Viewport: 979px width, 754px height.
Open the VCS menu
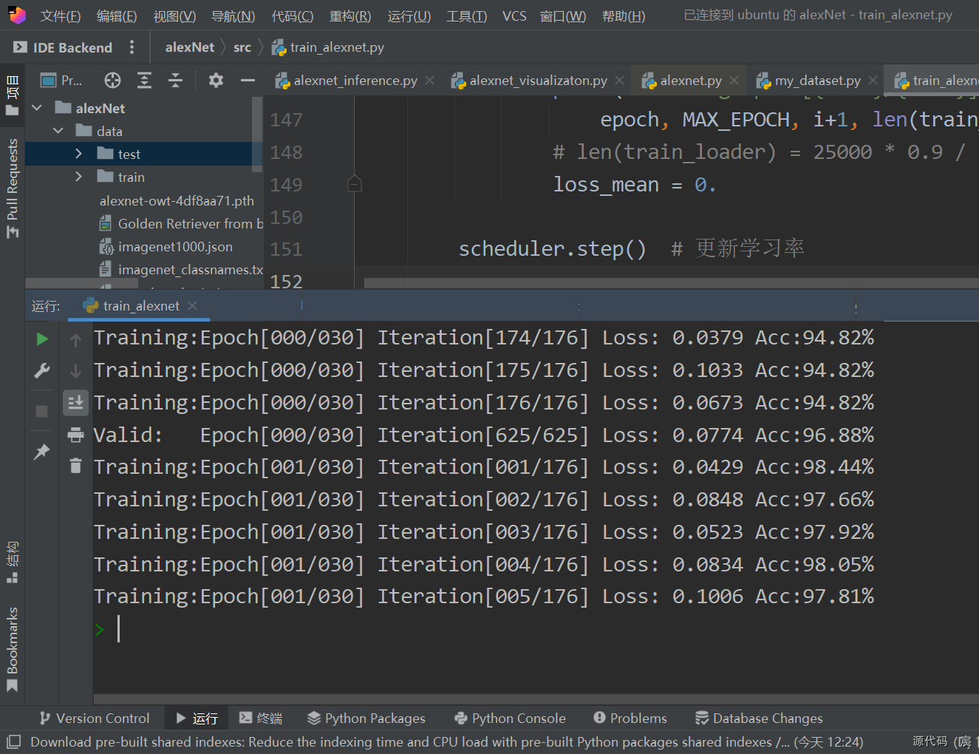coord(514,16)
